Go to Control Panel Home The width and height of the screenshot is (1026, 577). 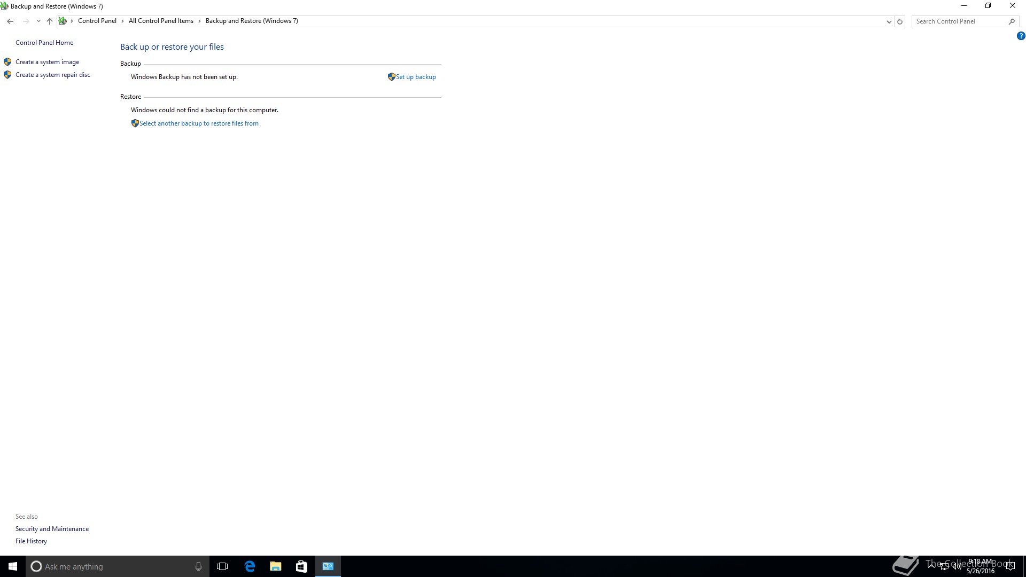point(44,43)
